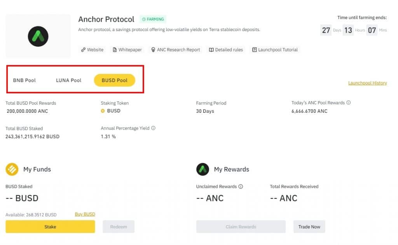Click the yellow Stake button

(x=50, y=227)
